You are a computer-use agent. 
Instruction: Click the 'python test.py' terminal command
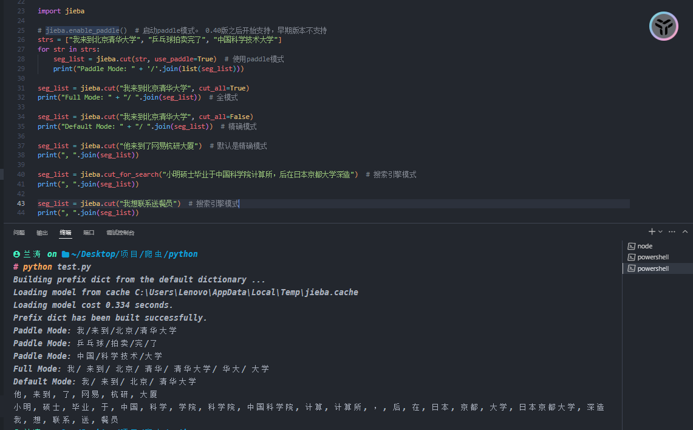56,267
